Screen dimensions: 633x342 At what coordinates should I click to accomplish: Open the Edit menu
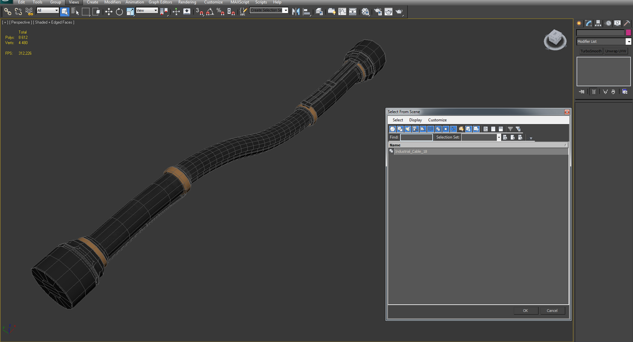click(21, 2)
